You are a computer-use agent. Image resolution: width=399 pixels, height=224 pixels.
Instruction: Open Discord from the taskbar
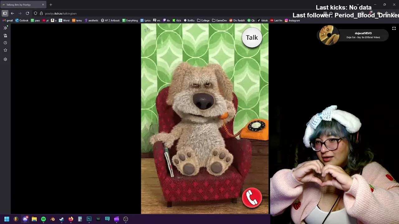[x=25, y=219]
